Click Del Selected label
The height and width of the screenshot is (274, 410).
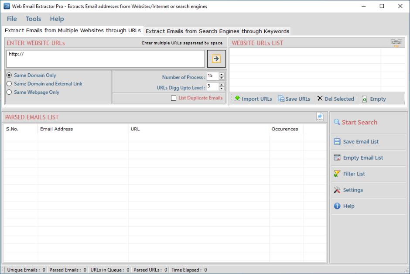pyautogui.click(x=339, y=99)
